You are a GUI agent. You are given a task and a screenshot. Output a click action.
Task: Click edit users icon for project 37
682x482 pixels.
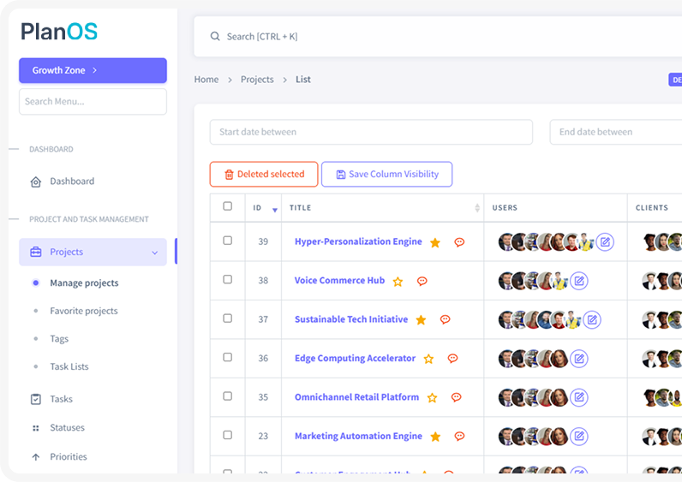(x=591, y=320)
